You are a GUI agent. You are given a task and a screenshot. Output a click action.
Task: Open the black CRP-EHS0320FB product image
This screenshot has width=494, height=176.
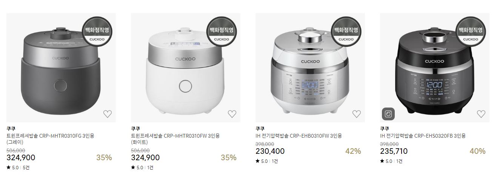(435, 68)
